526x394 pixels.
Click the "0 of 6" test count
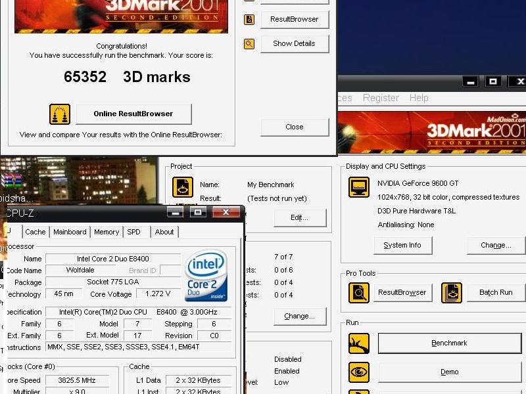coord(283,270)
